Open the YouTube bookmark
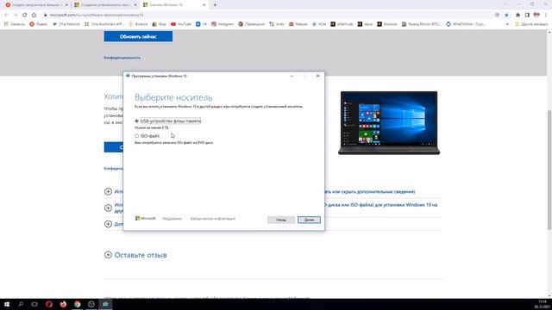 point(181,24)
